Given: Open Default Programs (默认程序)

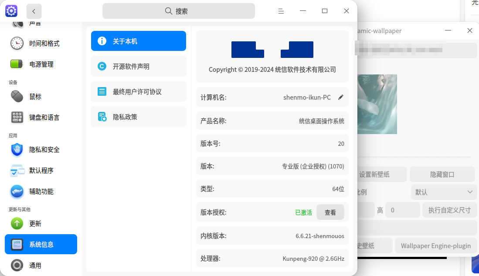Looking at the screenshot, I should point(41,171).
